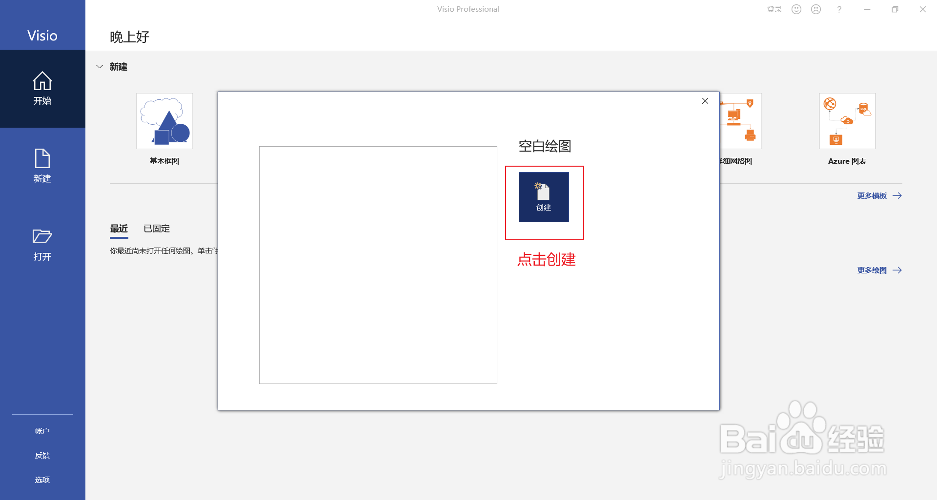Switch to the 已固定 tab

[157, 229]
